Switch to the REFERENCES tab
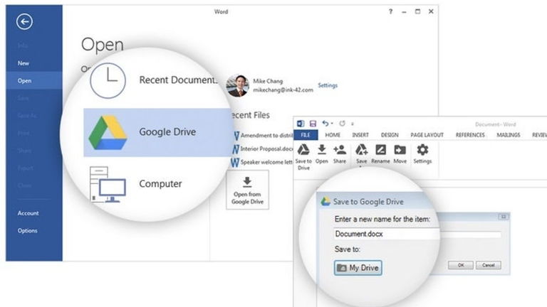The width and height of the screenshot is (547, 307). pyautogui.click(x=470, y=135)
